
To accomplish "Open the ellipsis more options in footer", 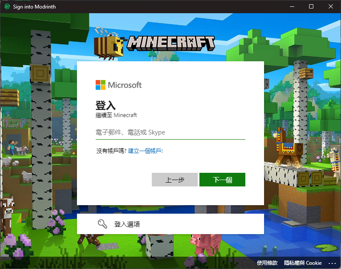I will tap(330, 263).
